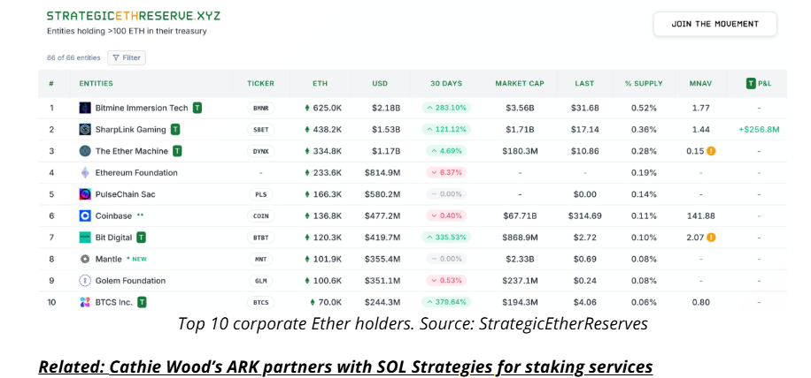811x378 pixels.
Task: Click the PulseChain Sac logo icon
Action: point(85,194)
